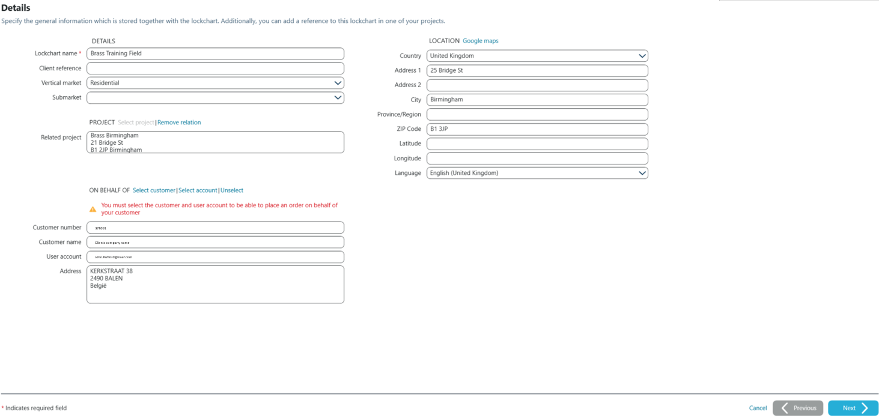Click the Cancel link
The width and height of the screenshot is (879, 418).
coord(758,408)
